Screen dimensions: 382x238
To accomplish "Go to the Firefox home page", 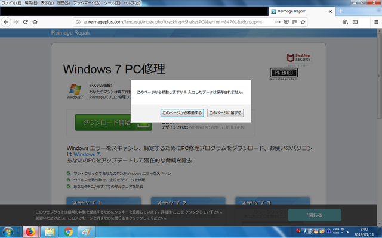I will click(x=35, y=22).
